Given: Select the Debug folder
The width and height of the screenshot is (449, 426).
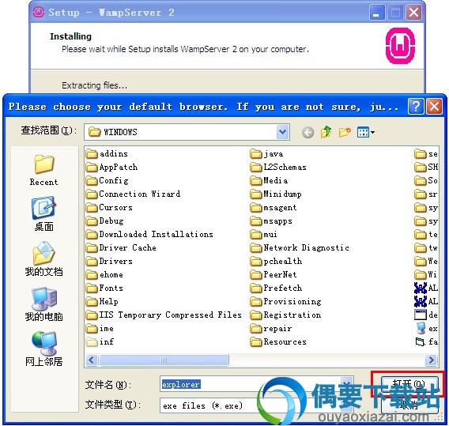Looking at the screenshot, I should [x=105, y=221].
